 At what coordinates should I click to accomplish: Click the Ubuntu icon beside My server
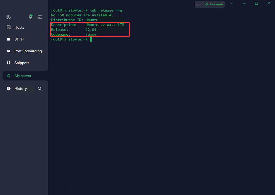9,76
